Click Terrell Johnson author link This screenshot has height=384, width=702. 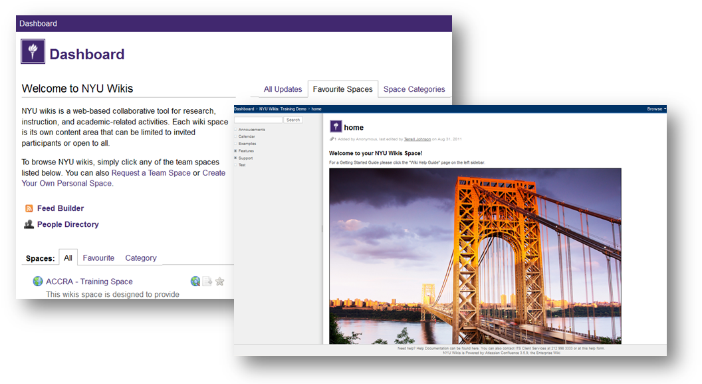coord(417,139)
